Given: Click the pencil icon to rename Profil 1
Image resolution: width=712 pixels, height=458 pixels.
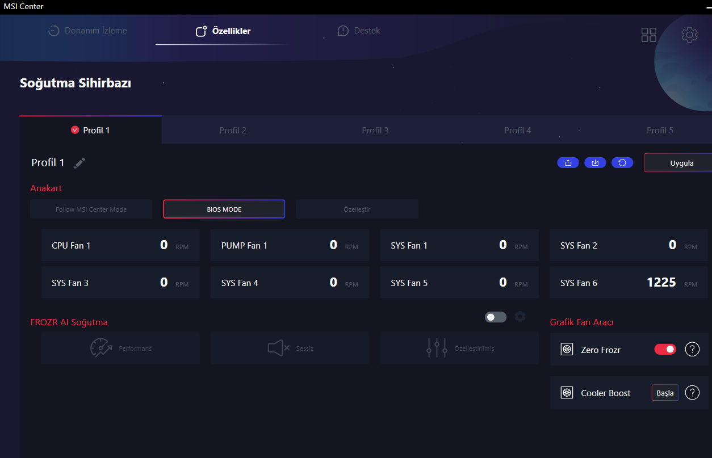Looking at the screenshot, I should pyautogui.click(x=80, y=163).
